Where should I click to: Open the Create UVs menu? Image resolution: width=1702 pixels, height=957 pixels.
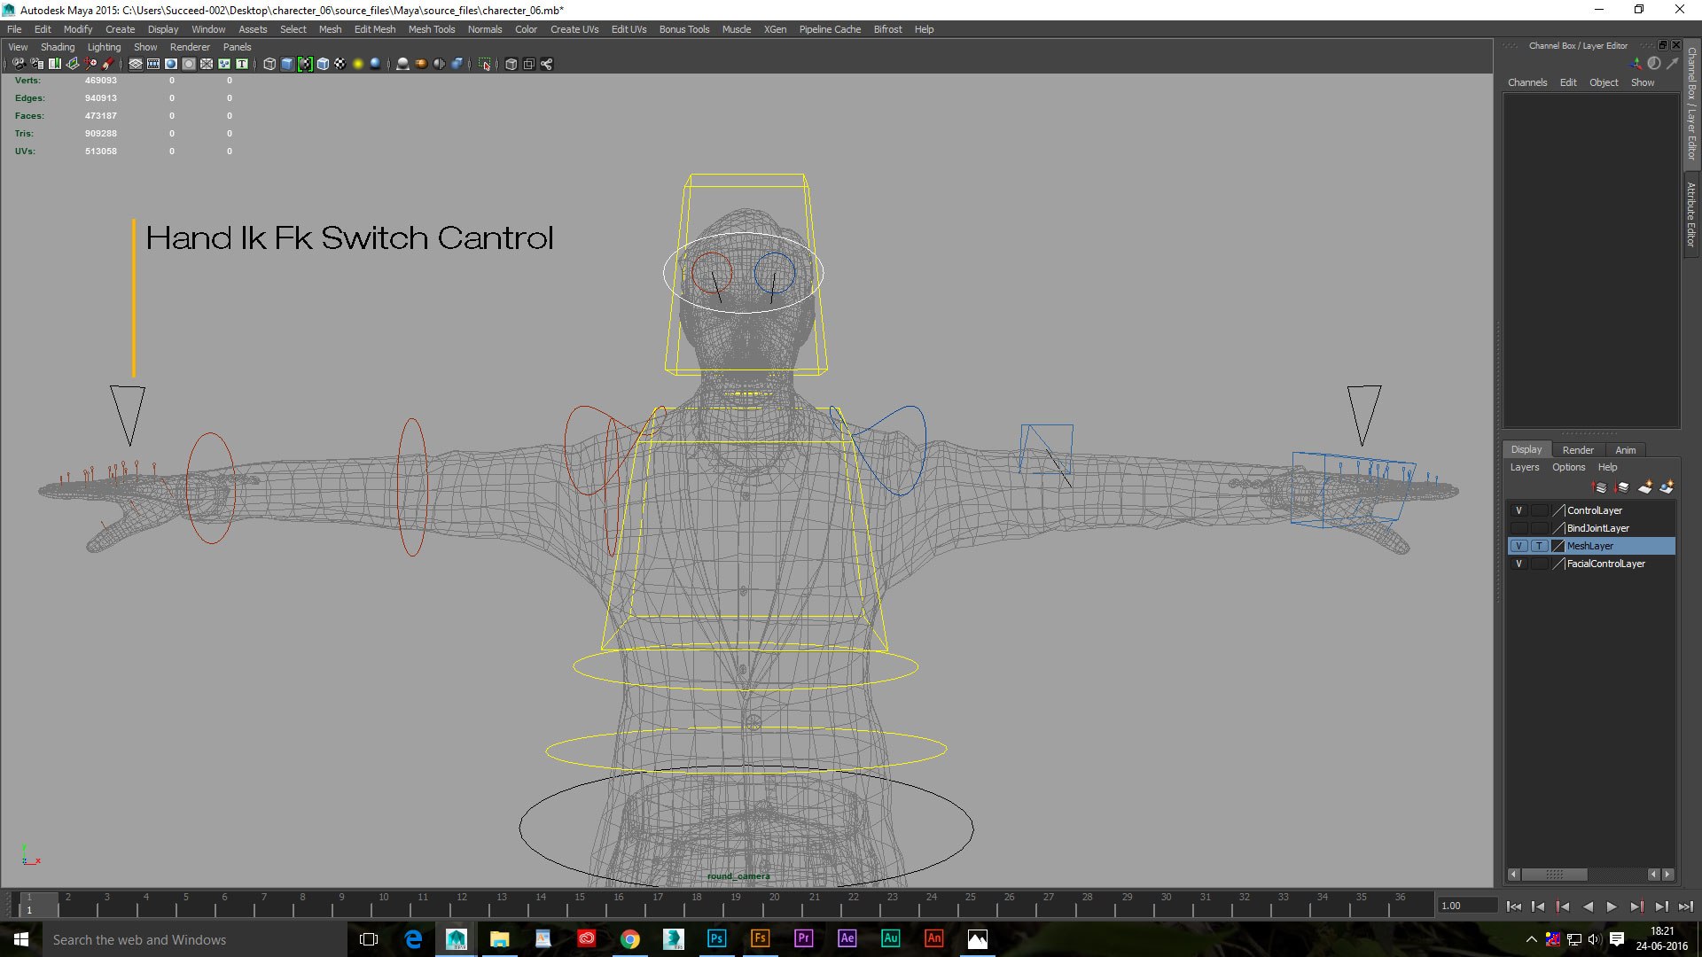574,29
